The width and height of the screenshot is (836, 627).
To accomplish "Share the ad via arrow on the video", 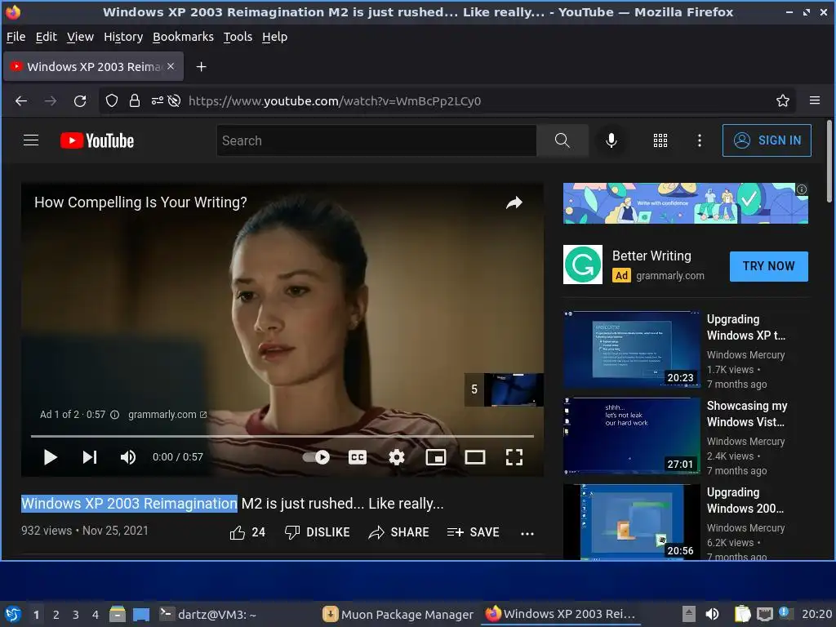I will point(514,202).
